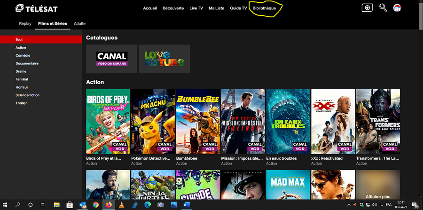The image size is (423, 210).
Task: Open the user profile avatar
Action: click(397, 8)
